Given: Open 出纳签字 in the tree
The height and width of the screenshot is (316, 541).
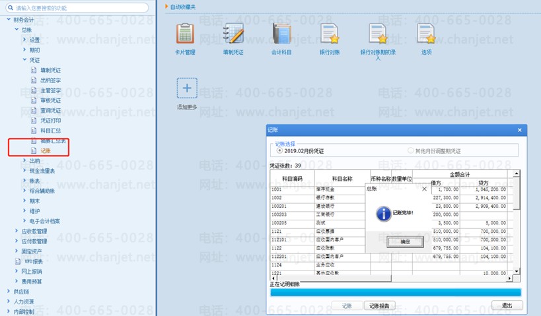Looking at the screenshot, I should coord(50,80).
